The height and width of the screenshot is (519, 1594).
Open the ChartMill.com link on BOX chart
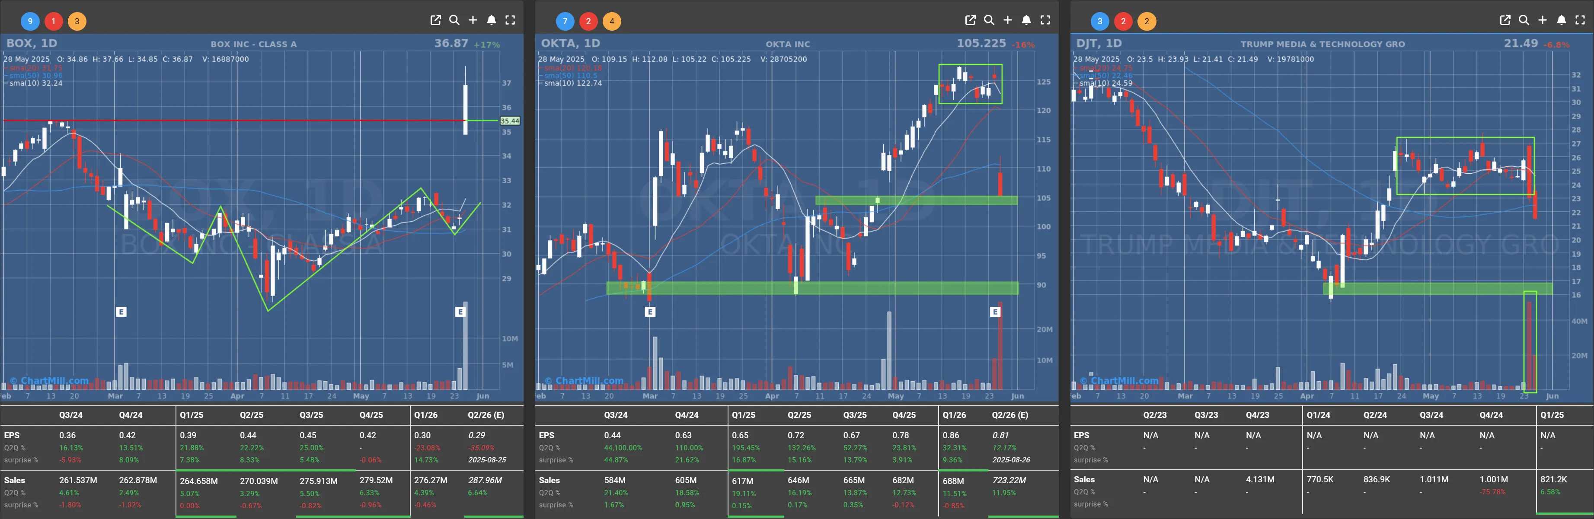[x=50, y=380]
